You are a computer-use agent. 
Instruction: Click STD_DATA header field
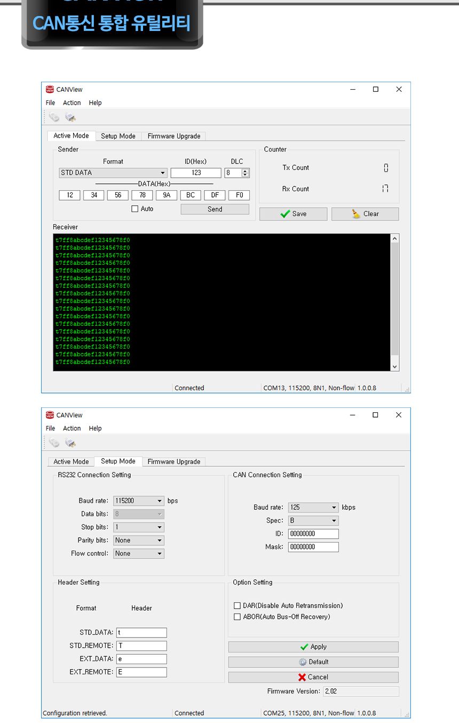pyautogui.click(x=141, y=633)
